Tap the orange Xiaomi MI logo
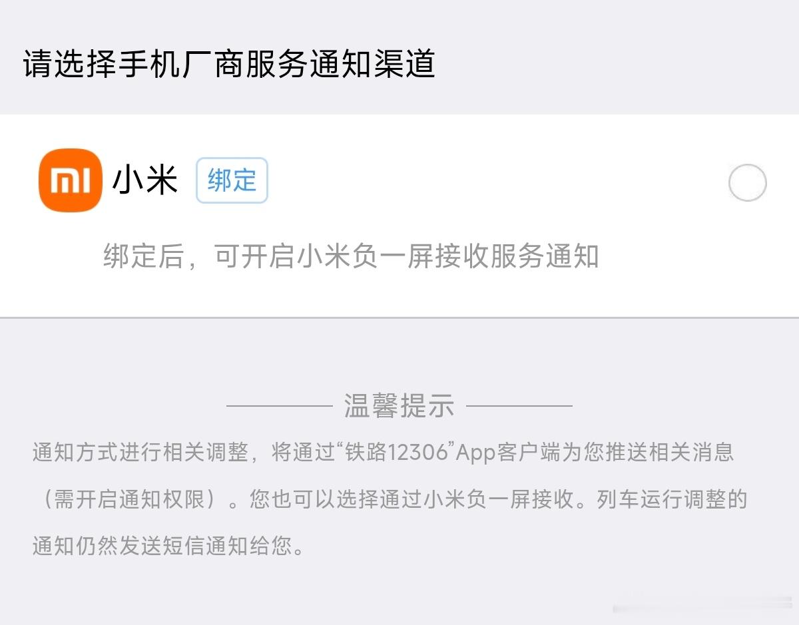 click(x=71, y=180)
